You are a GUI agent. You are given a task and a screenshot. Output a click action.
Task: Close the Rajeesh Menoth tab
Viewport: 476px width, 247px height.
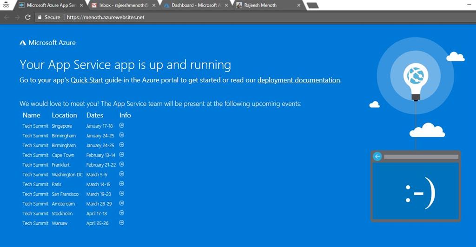tap(299, 5)
